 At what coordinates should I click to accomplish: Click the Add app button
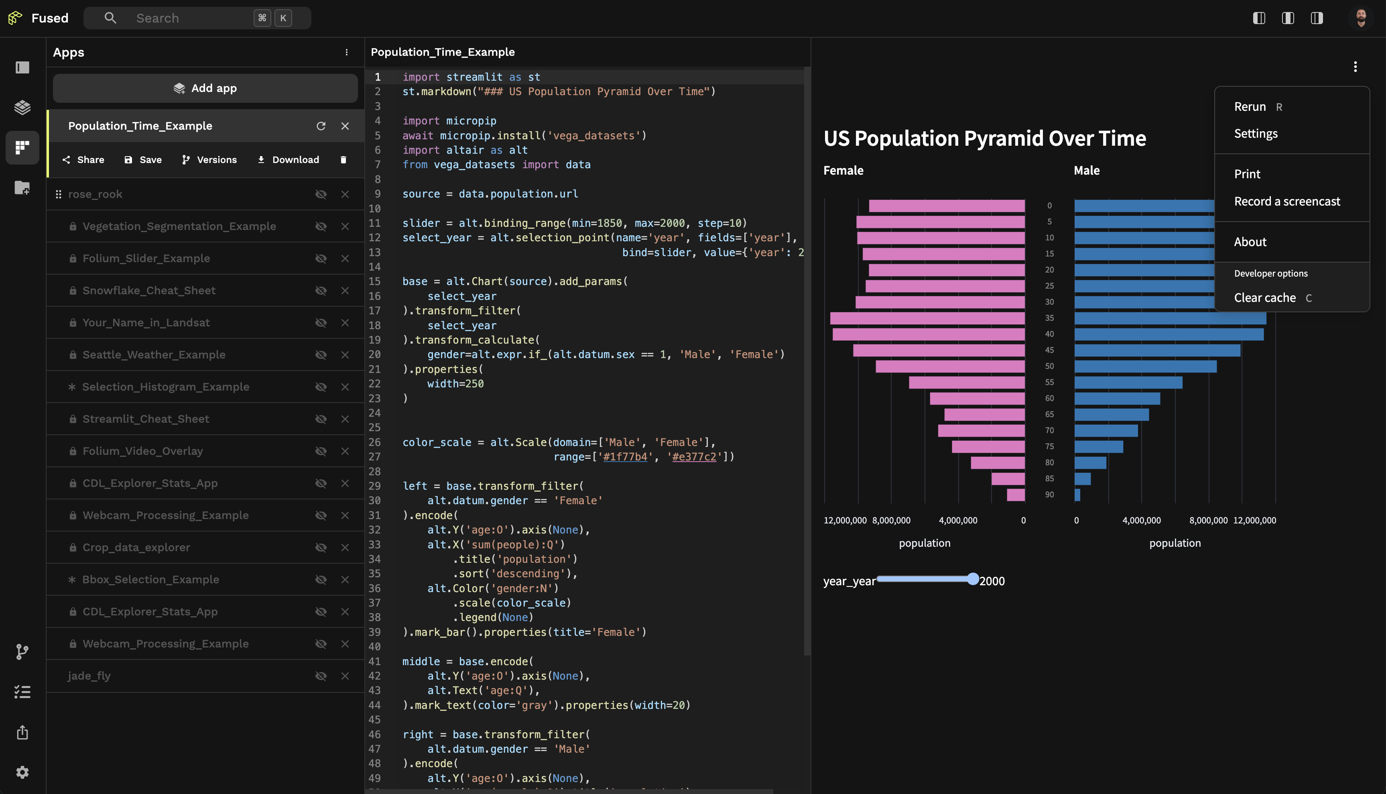coord(205,88)
